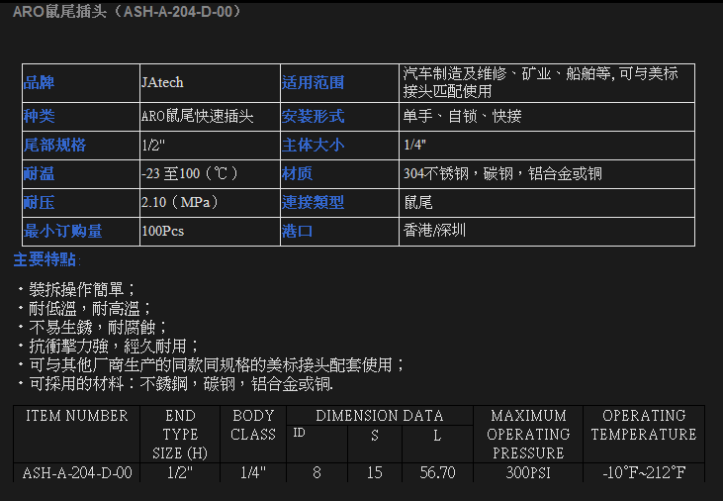Image resolution: width=723 pixels, height=501 pixels.
Task: Select the ASH-A-204-D-00 item number cell
Action: click(x=77, y=473)
